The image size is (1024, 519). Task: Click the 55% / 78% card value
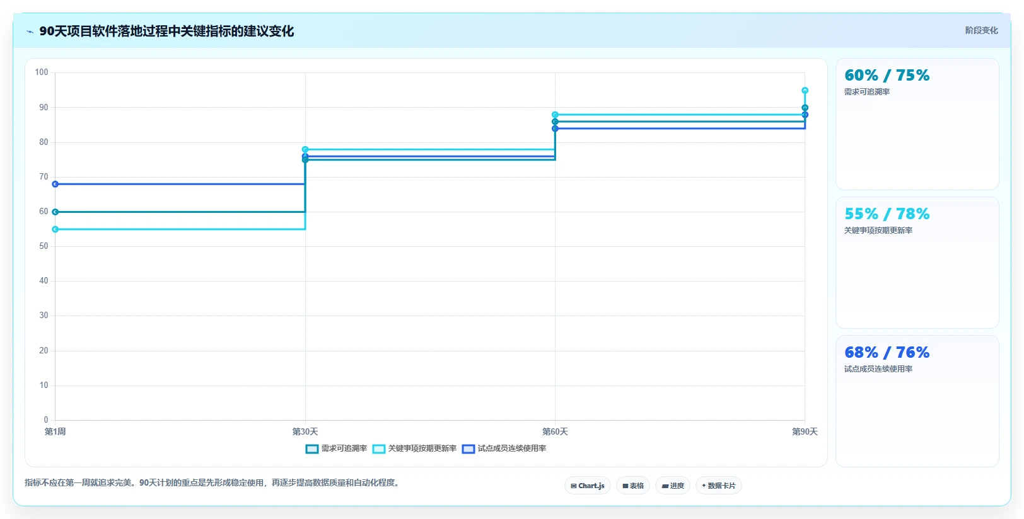coord(887,214)
